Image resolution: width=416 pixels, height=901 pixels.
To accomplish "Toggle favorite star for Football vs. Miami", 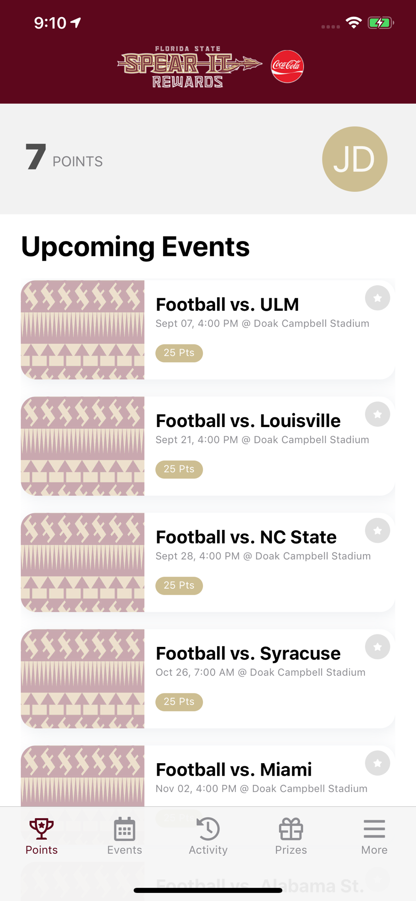I will [377, 763].
